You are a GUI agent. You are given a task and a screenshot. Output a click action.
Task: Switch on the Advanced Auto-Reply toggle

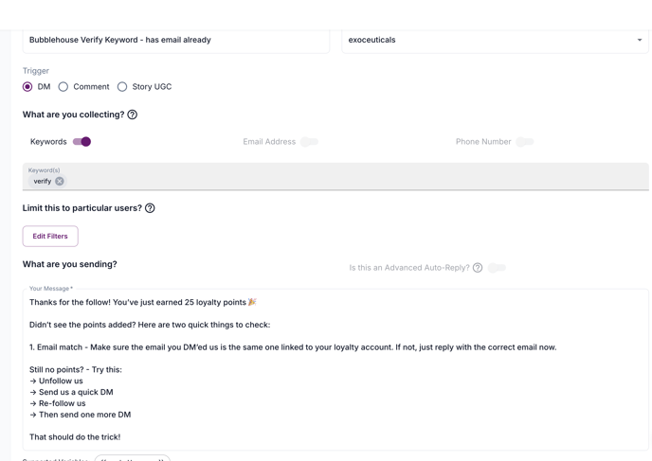point(497,268)
